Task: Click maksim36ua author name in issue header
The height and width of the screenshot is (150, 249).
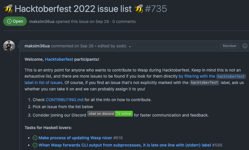Action: point(42,22)
